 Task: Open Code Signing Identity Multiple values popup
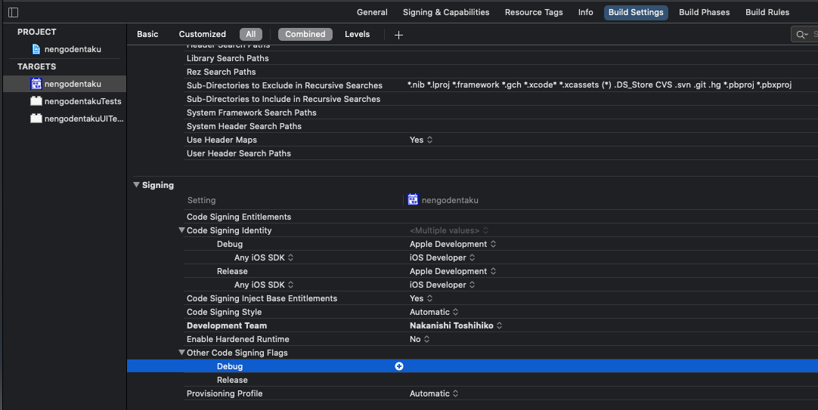[449, 230]
